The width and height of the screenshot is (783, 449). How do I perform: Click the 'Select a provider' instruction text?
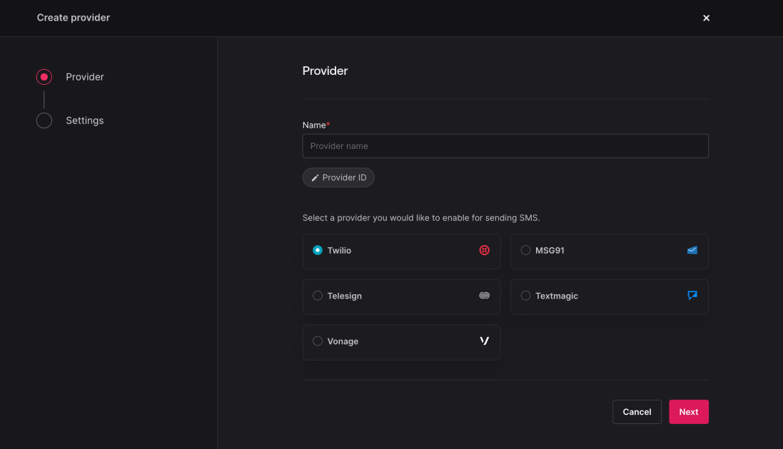tap(421, 218)
